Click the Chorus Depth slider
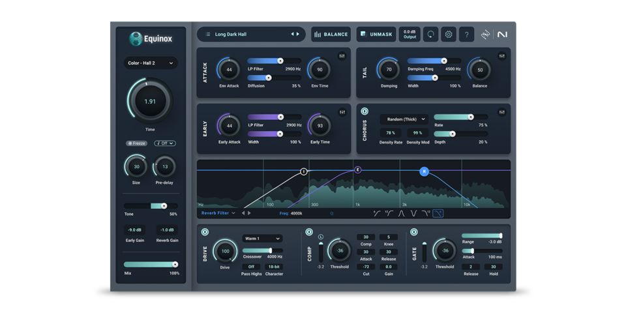Image resolution: width=626 pixels, height=313 pixels. point(461,134)
